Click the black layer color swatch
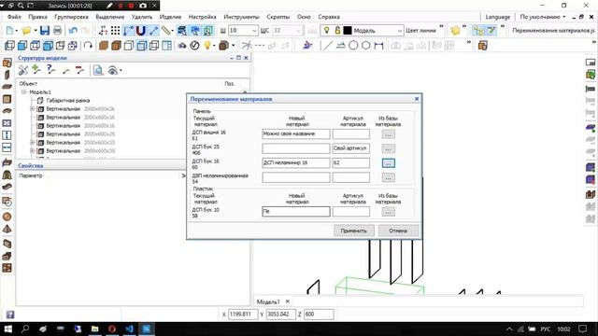 pyautogui.click(x=348, y=31)
